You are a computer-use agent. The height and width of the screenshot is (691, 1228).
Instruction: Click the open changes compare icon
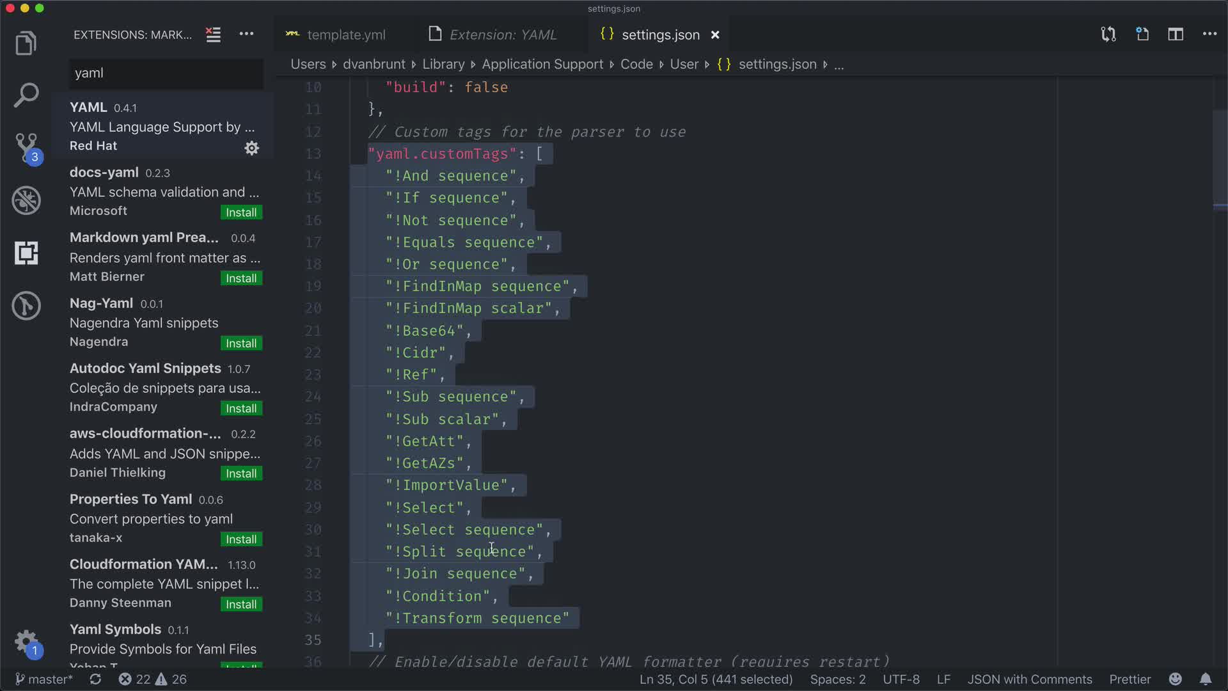[x=1108, y=35]
